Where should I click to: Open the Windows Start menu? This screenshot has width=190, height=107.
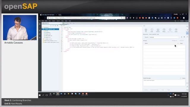(x=39, y=95)
